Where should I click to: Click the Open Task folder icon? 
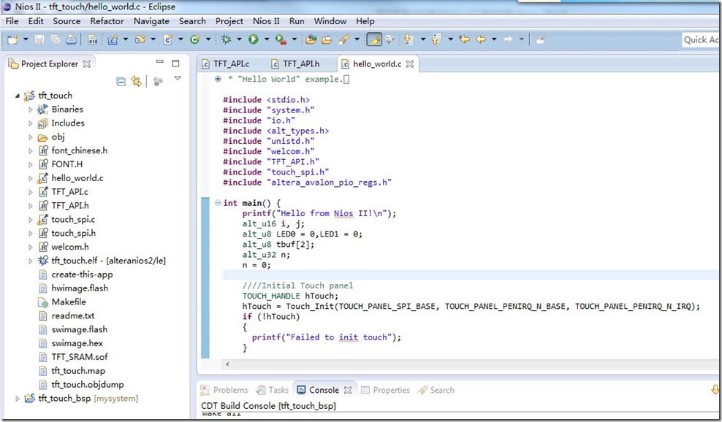point(327,39)
